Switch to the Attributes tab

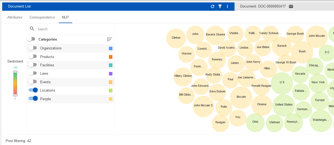[x=15, y=17]
